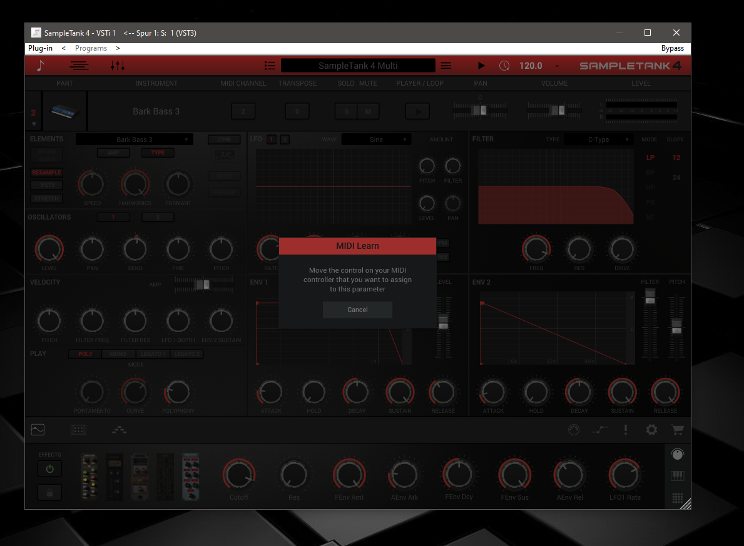Toggle the tempo sync clock icon
The width and height of the screenshot is (744, 546).
coord(504,66)
